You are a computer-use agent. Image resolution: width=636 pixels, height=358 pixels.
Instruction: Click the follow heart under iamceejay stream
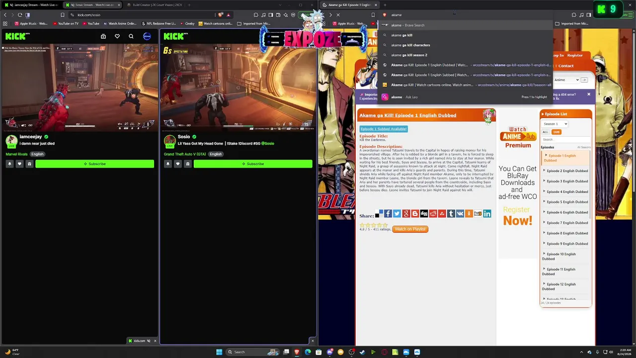(19, 164)
